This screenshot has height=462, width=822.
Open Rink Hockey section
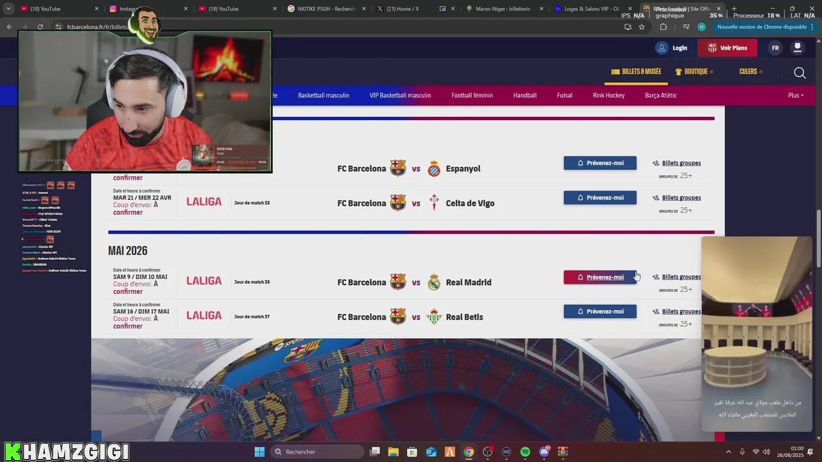609,95
